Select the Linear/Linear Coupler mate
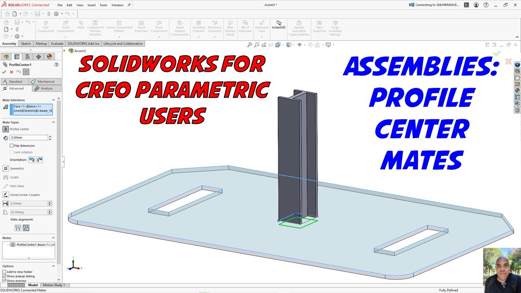This screenshot has height=293, width=521. point(5,195)
